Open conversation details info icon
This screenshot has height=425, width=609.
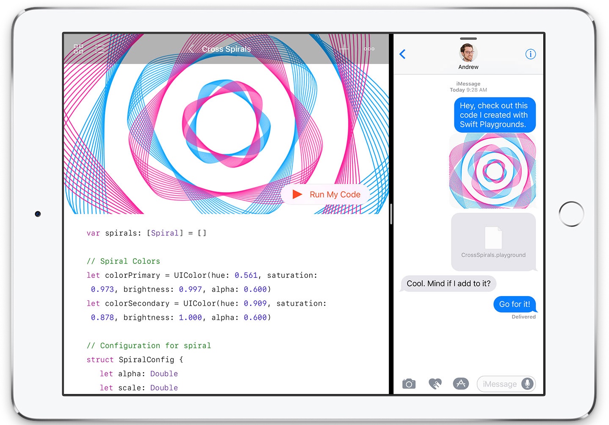(530, 54)
